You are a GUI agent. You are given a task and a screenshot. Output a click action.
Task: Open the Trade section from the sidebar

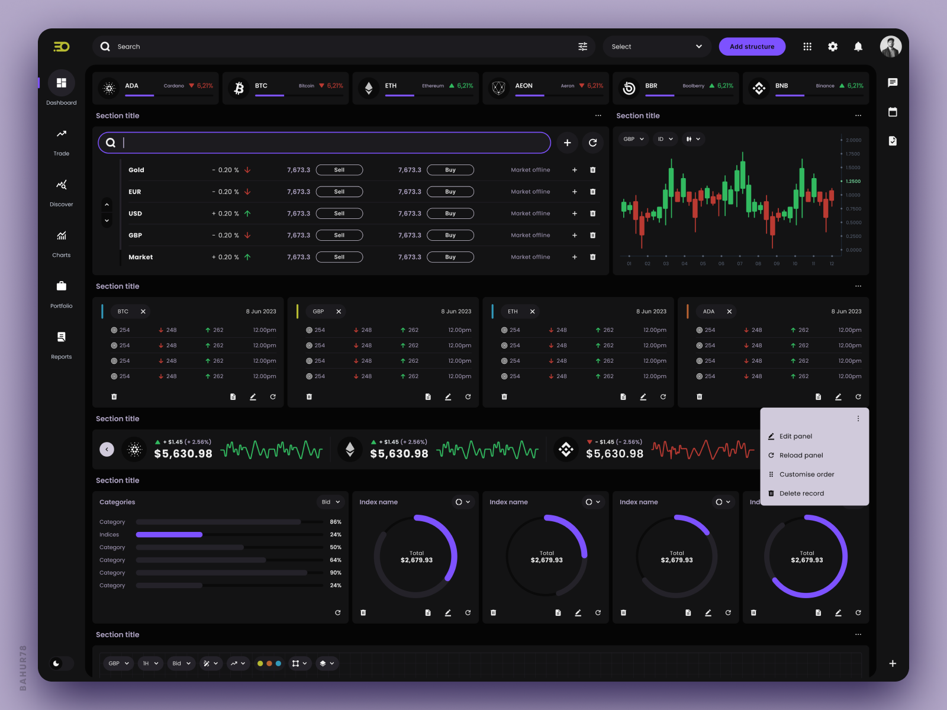click(x=61, y=142)
